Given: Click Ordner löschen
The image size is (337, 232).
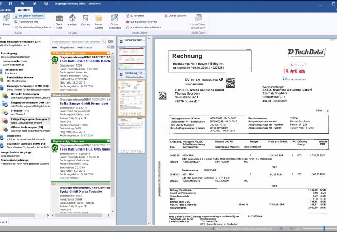Looking at the screenshot, I should 176,16.
